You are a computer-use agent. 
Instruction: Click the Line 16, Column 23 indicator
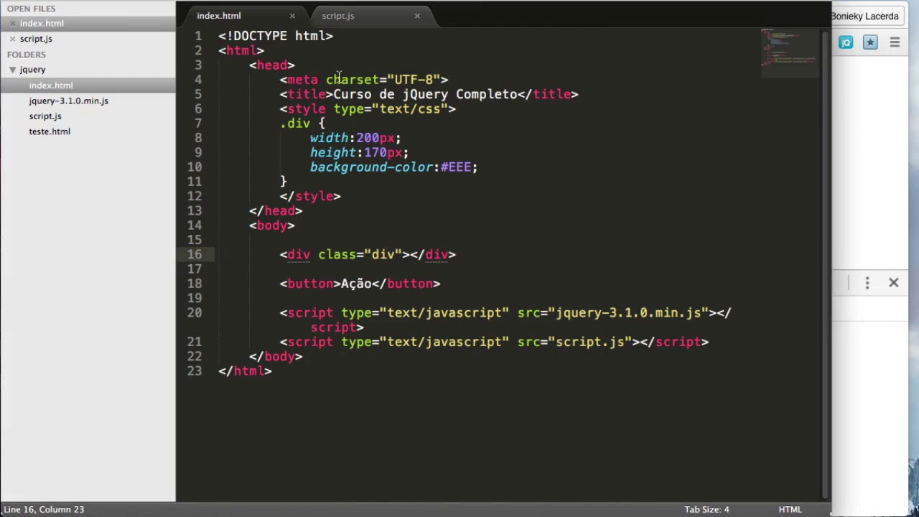44,509
